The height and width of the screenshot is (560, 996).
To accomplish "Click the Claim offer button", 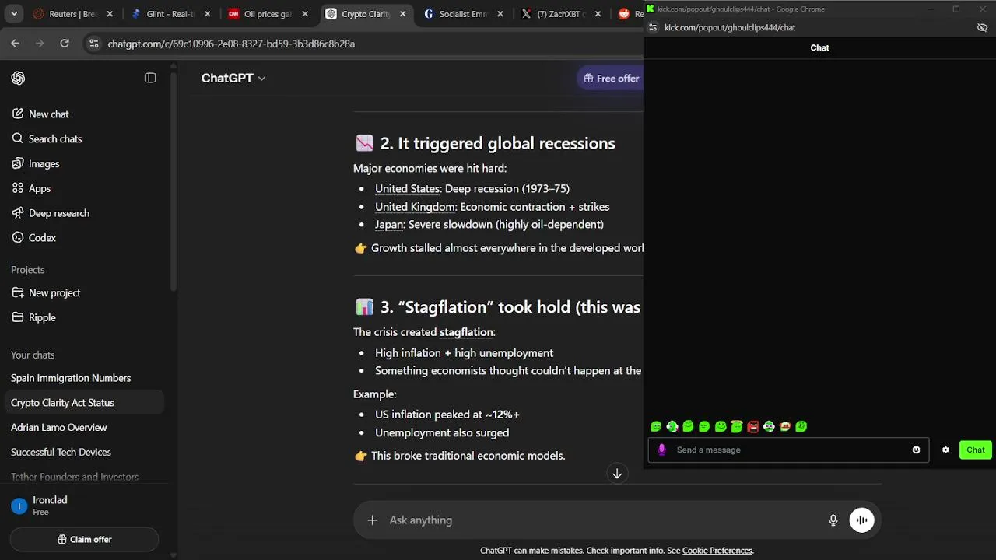I will pyautogui.click(x=84, y=539).
